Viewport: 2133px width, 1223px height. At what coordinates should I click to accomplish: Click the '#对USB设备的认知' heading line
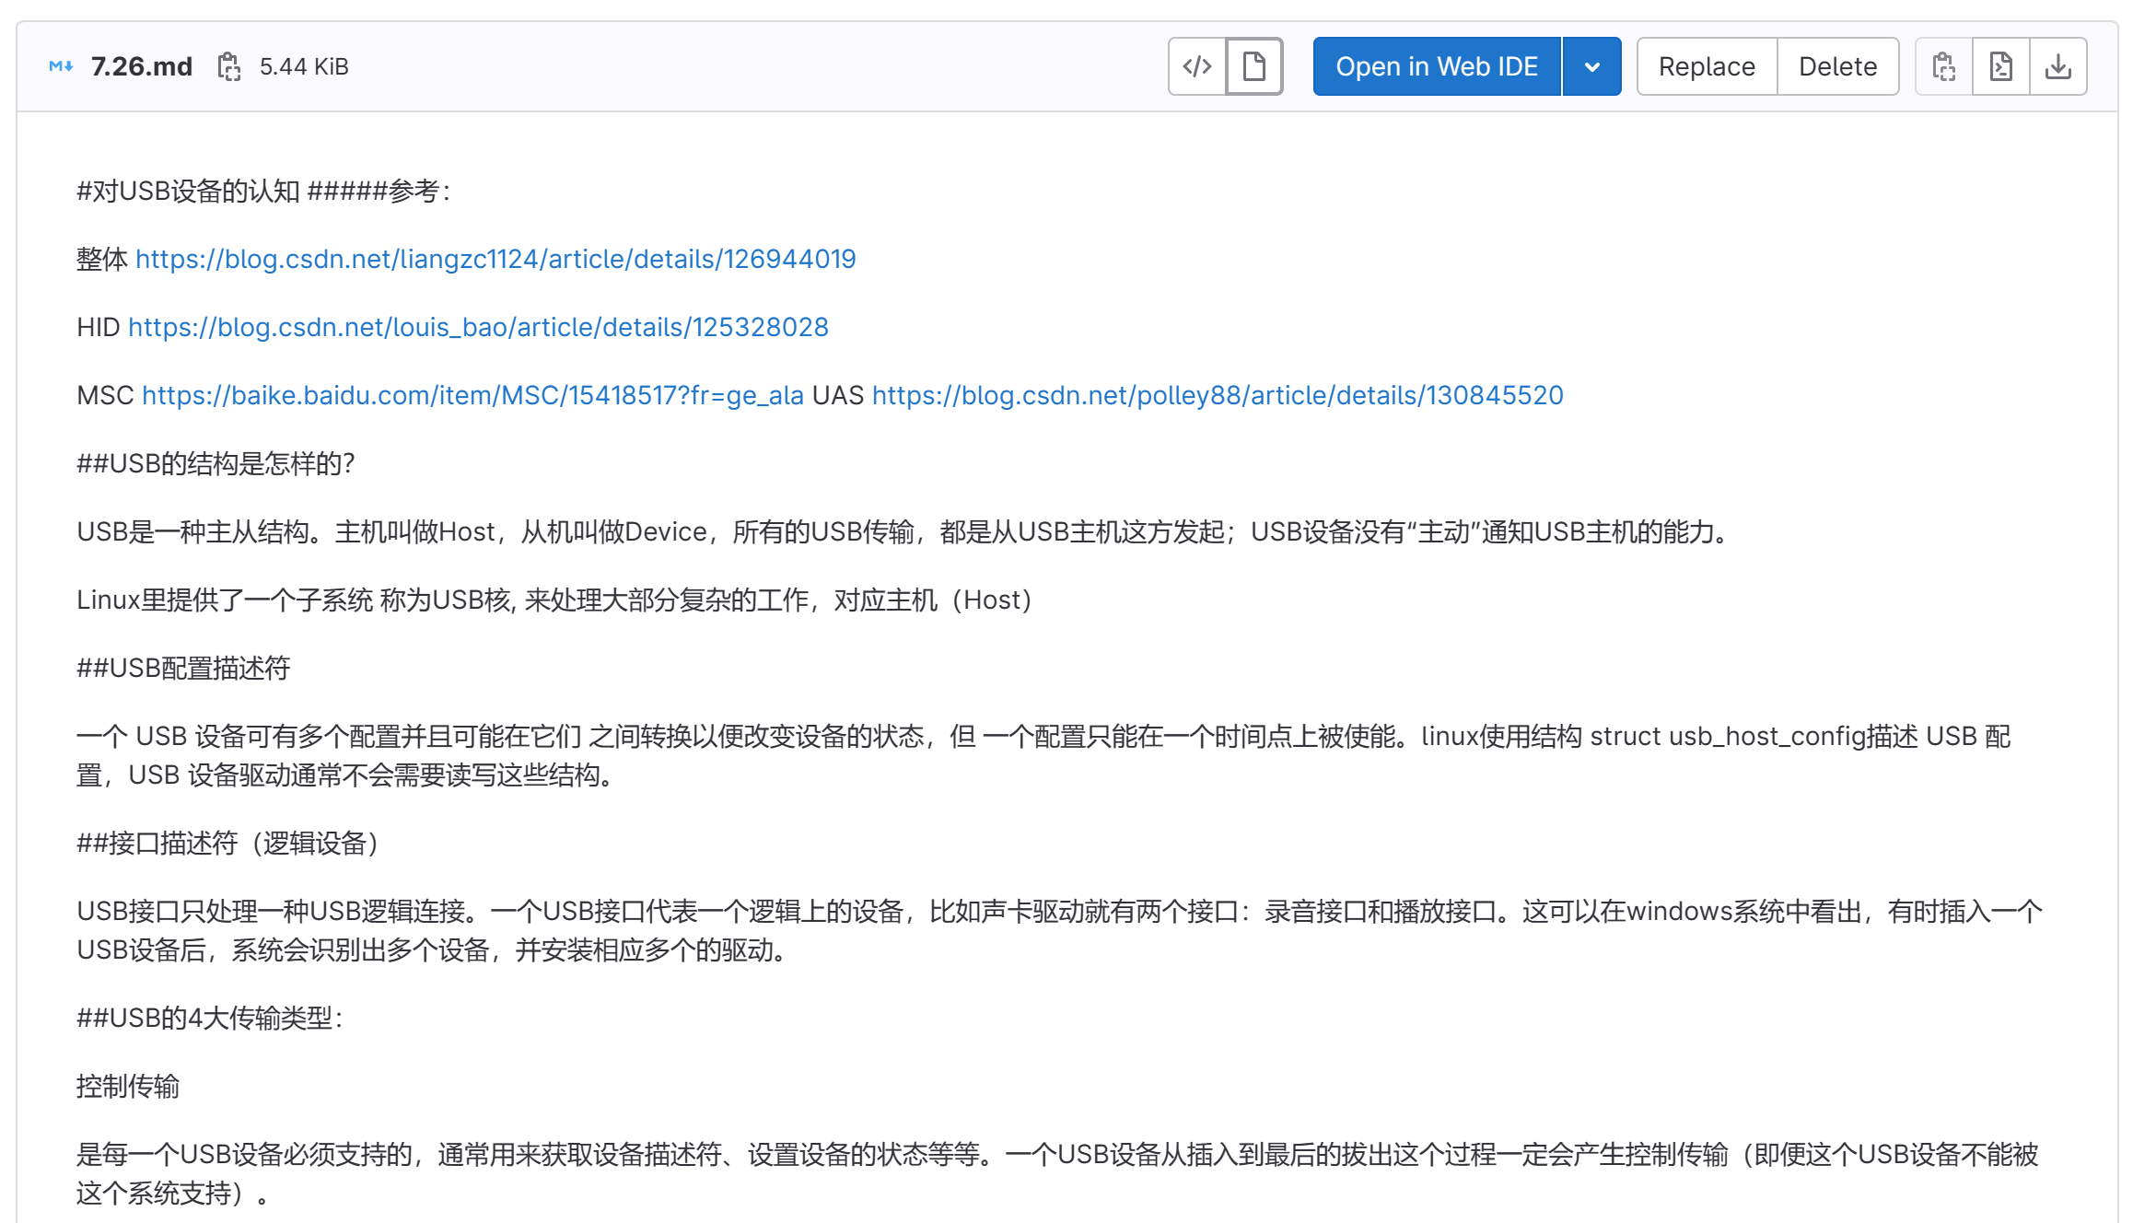(263, 191)
